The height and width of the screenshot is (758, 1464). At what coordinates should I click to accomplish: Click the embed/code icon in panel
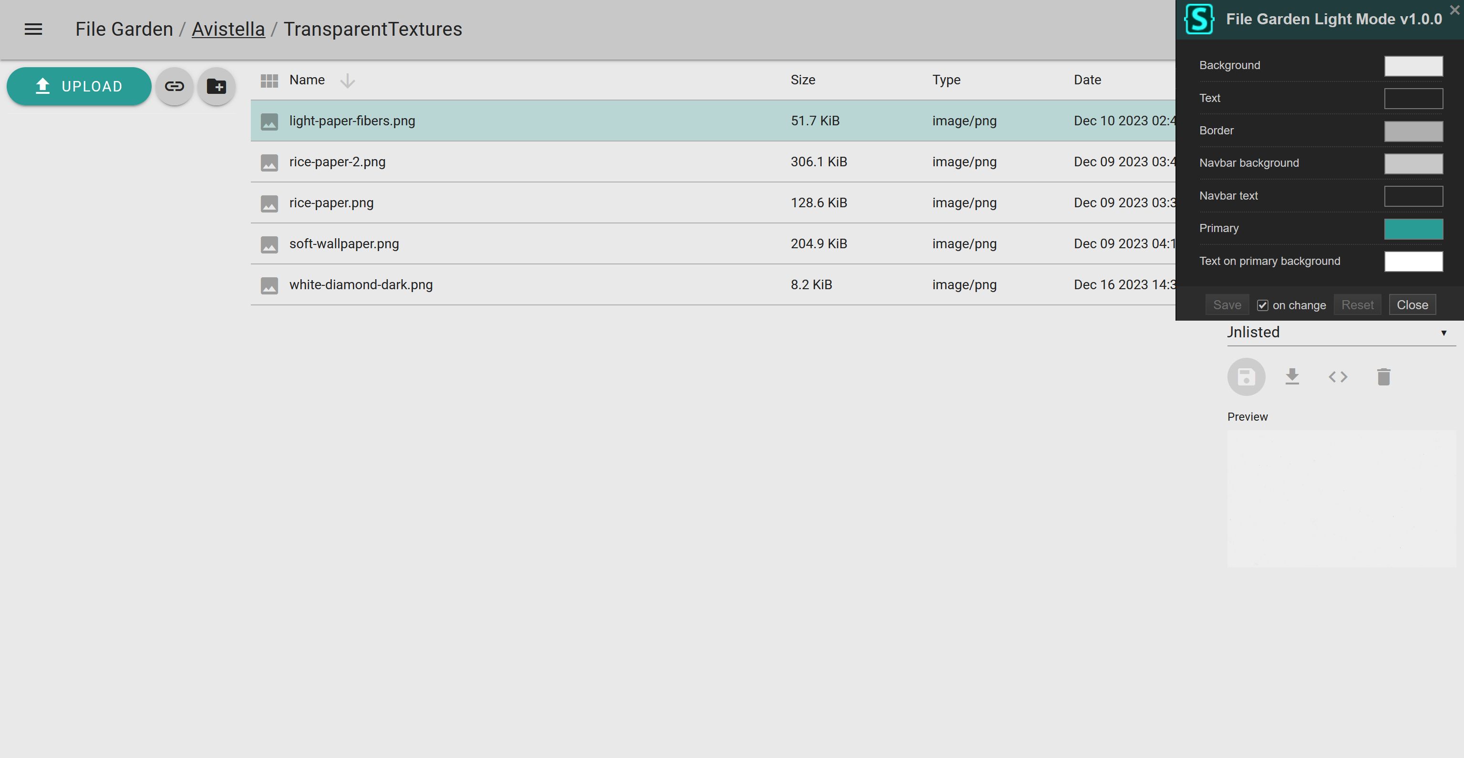click(1338, 376)
